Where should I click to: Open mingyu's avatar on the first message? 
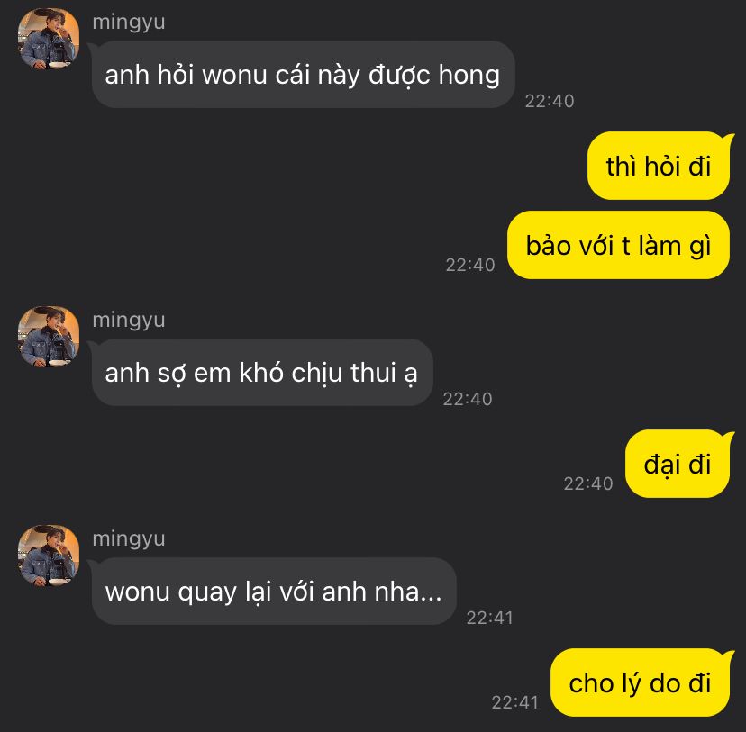[x=49, y=39]
